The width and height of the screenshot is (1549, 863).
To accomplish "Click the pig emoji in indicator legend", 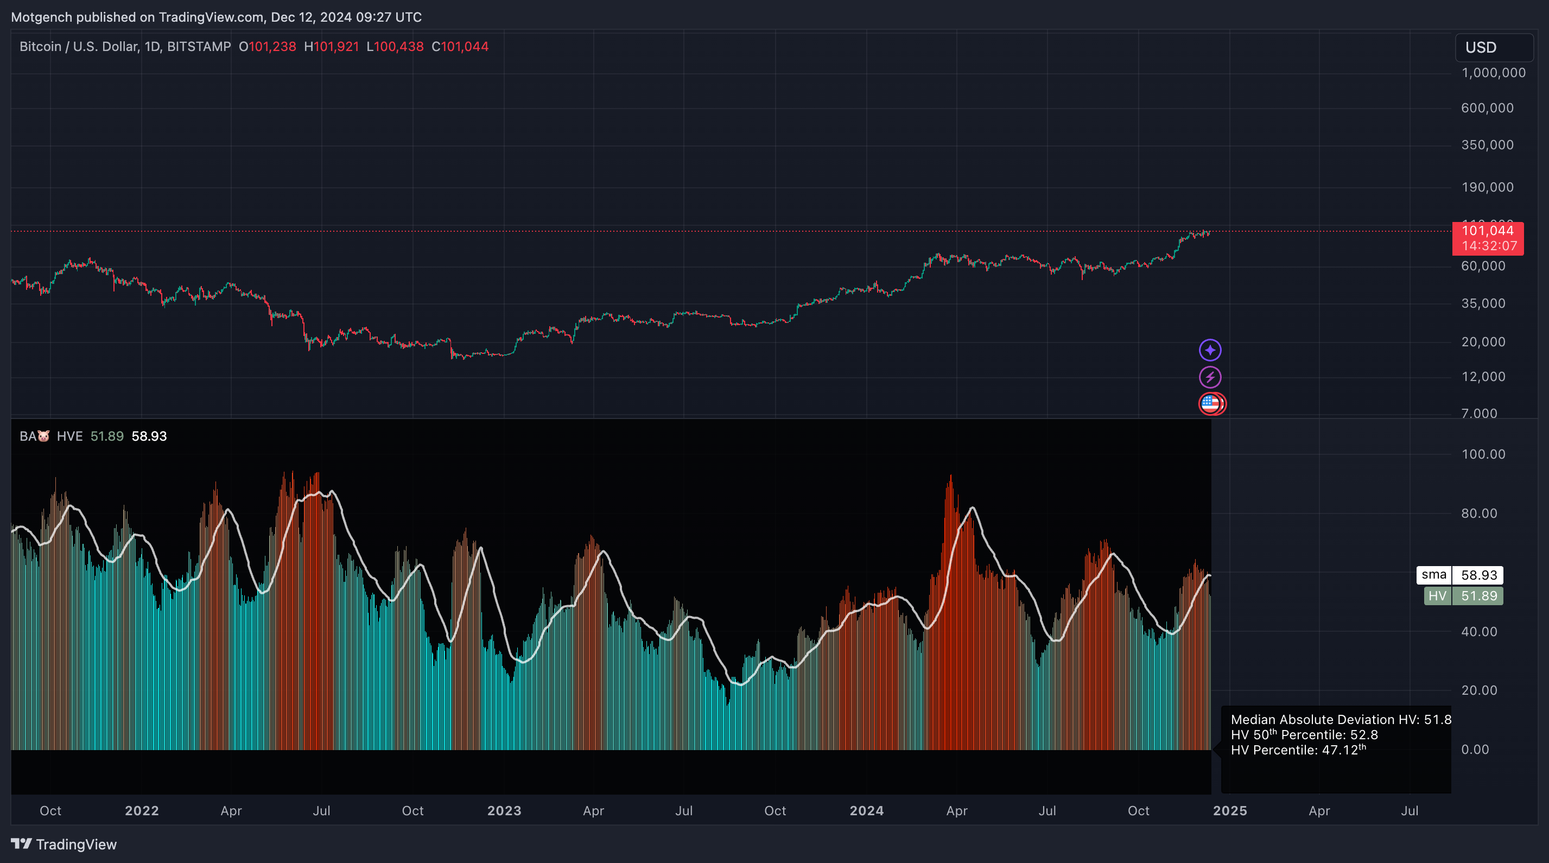I will tap(43, 436).
